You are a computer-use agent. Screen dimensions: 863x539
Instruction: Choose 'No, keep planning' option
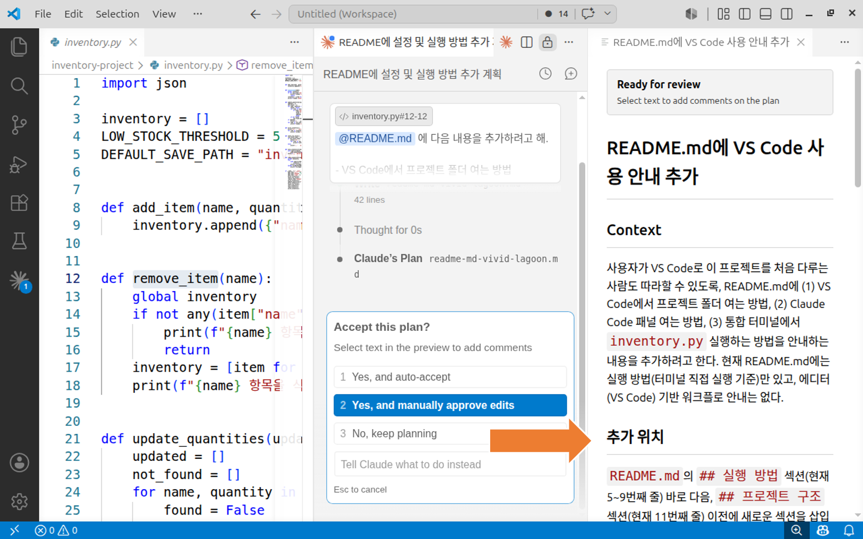450,433
